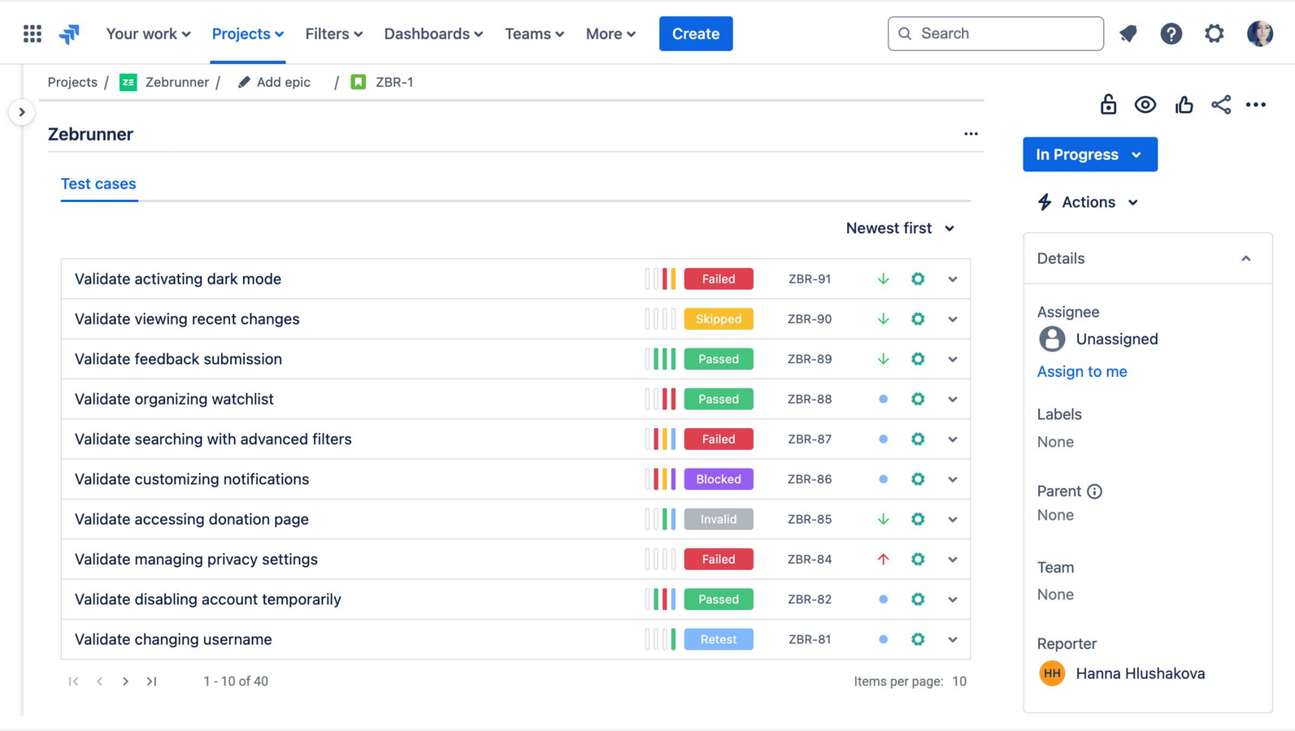Click the Items per page value 10
This screenshot has height=731, width=1295.
point(959,681)
